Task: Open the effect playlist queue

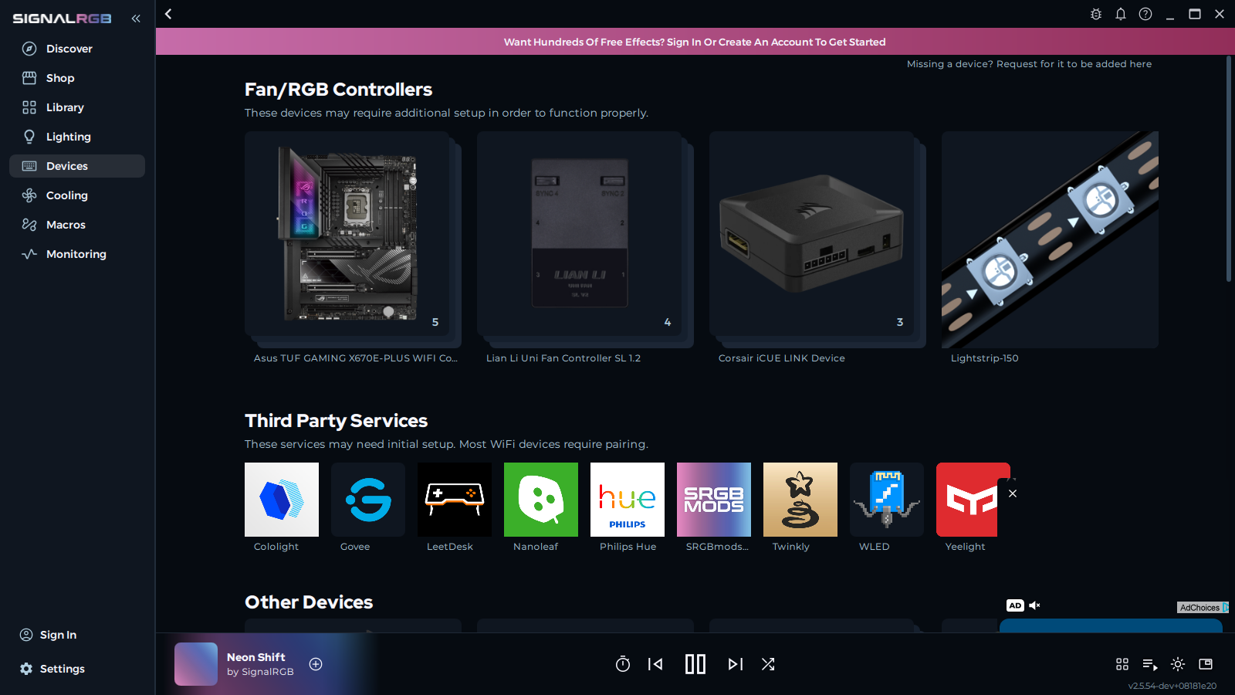Action: tap(1149, 663)
